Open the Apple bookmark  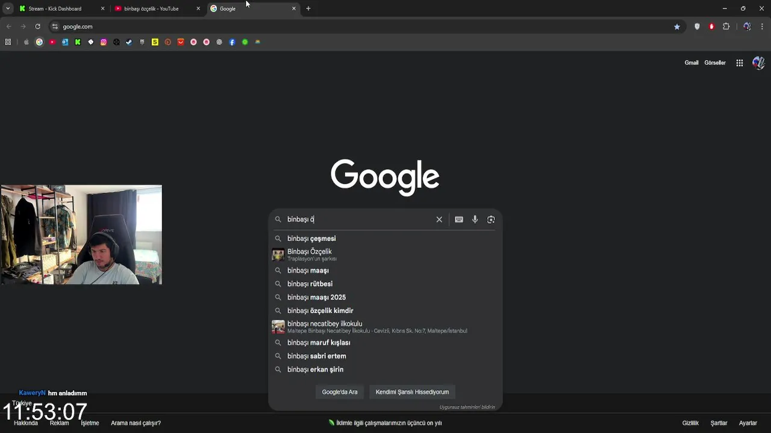(x=26, y=42)
